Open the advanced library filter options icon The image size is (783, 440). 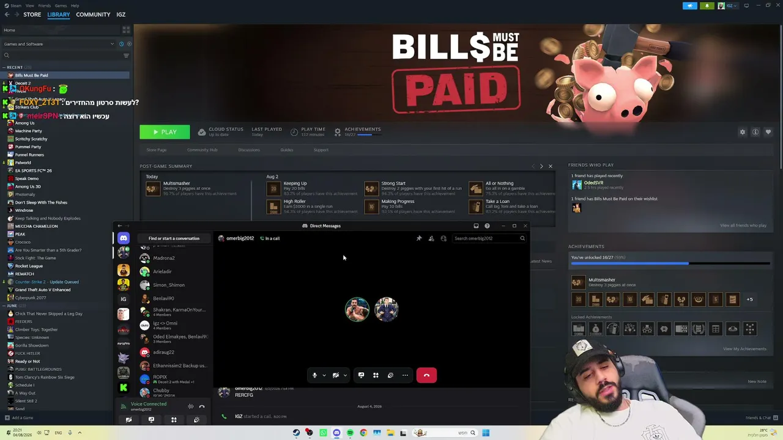(126, 56)
